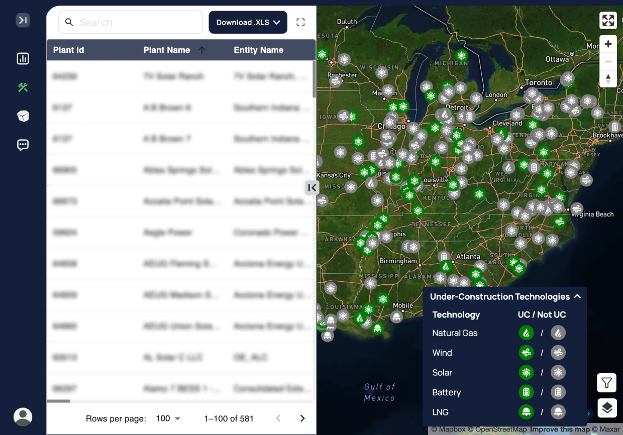Collapse the Under-Construction Technologies legend
Screen dimensions: 623x435
(577, 296)
